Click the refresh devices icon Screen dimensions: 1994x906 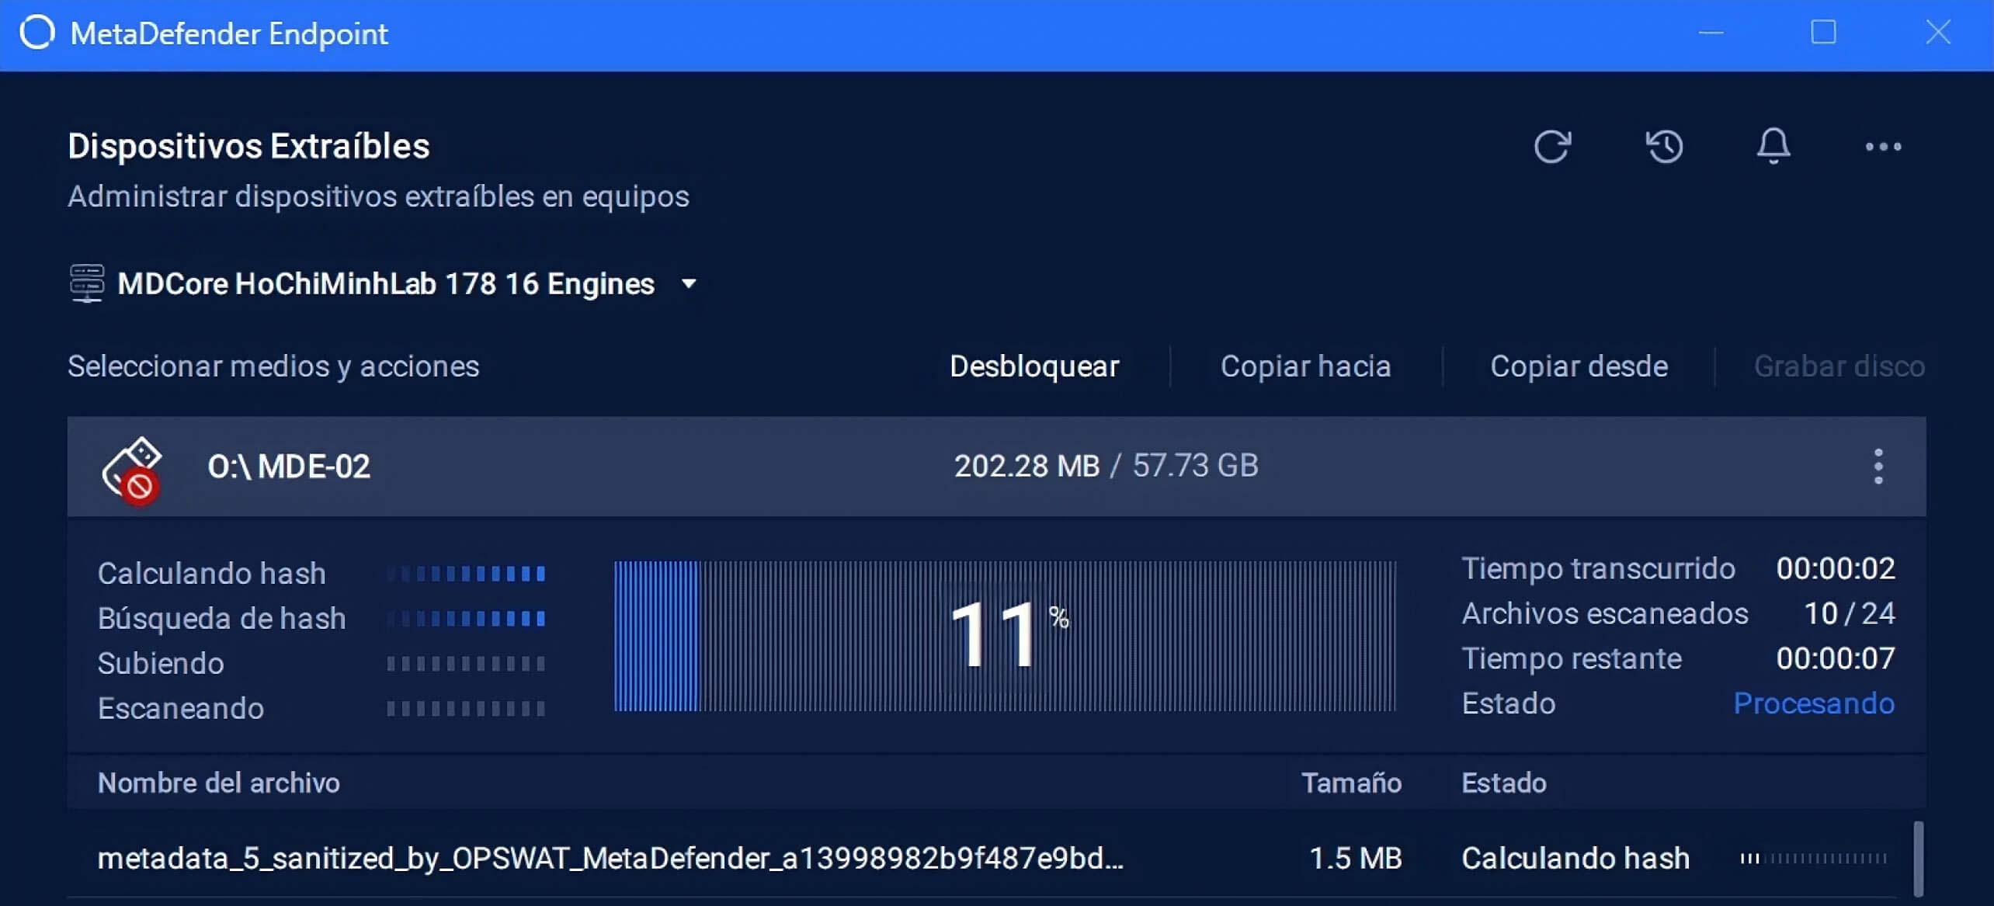[1552, 146]
